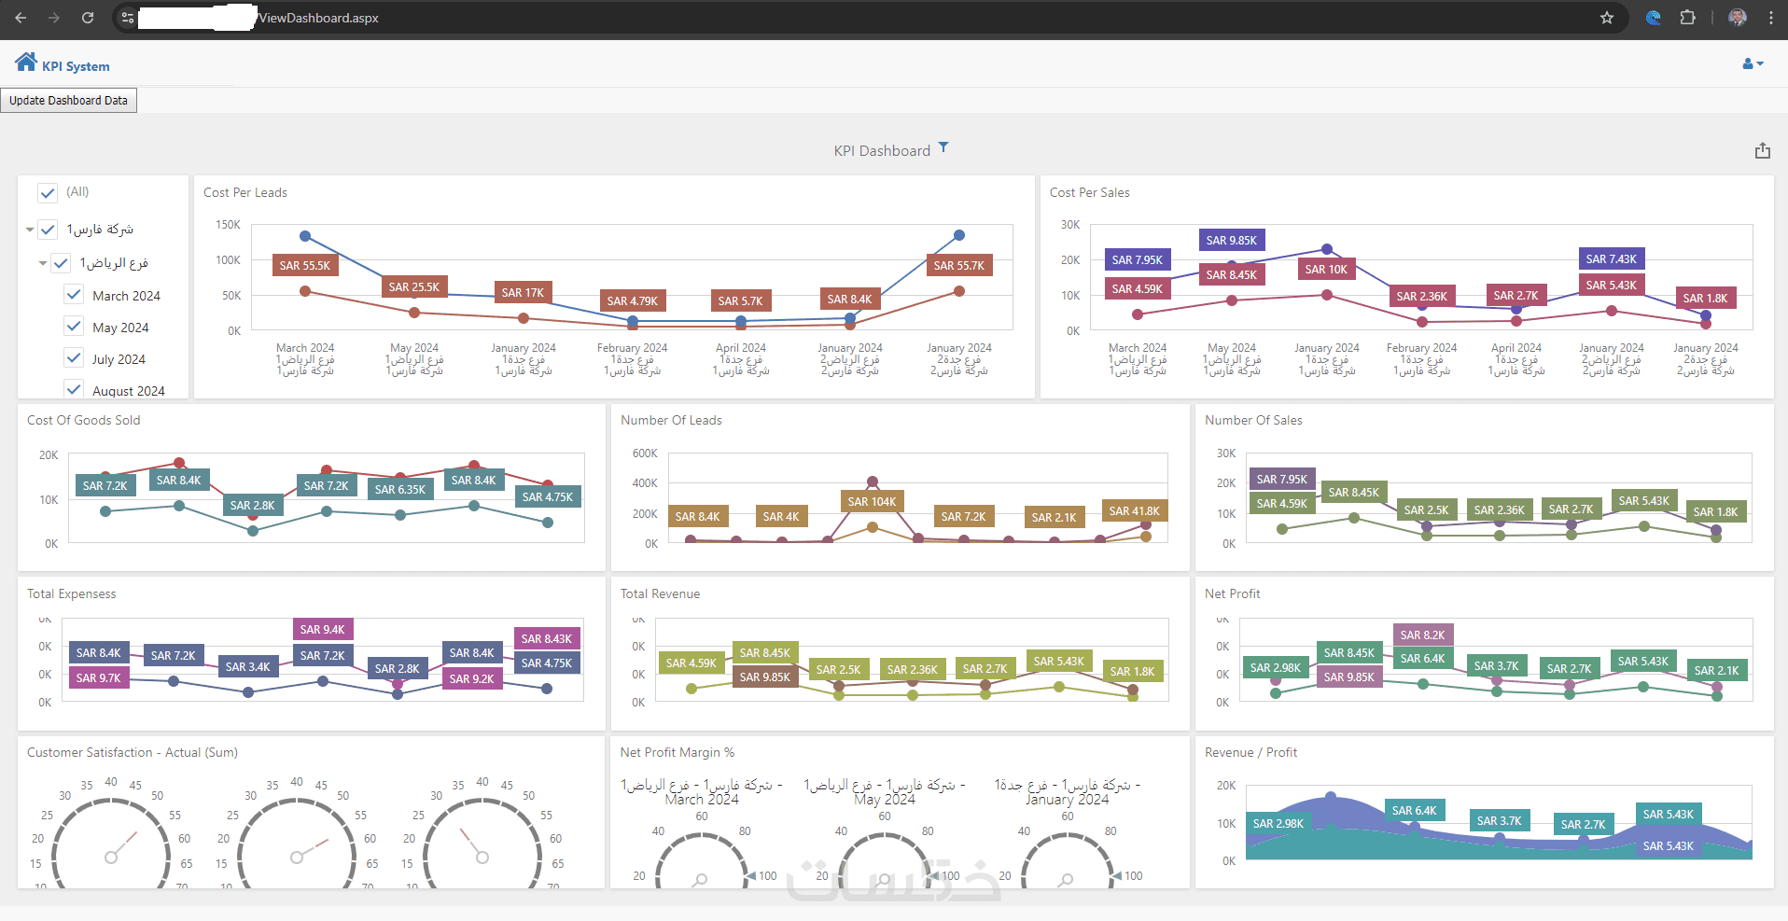This screenshot has height=921, width=1788.
Task: Toggle the (All) filter checkbox
Action: tap(48, 192)
